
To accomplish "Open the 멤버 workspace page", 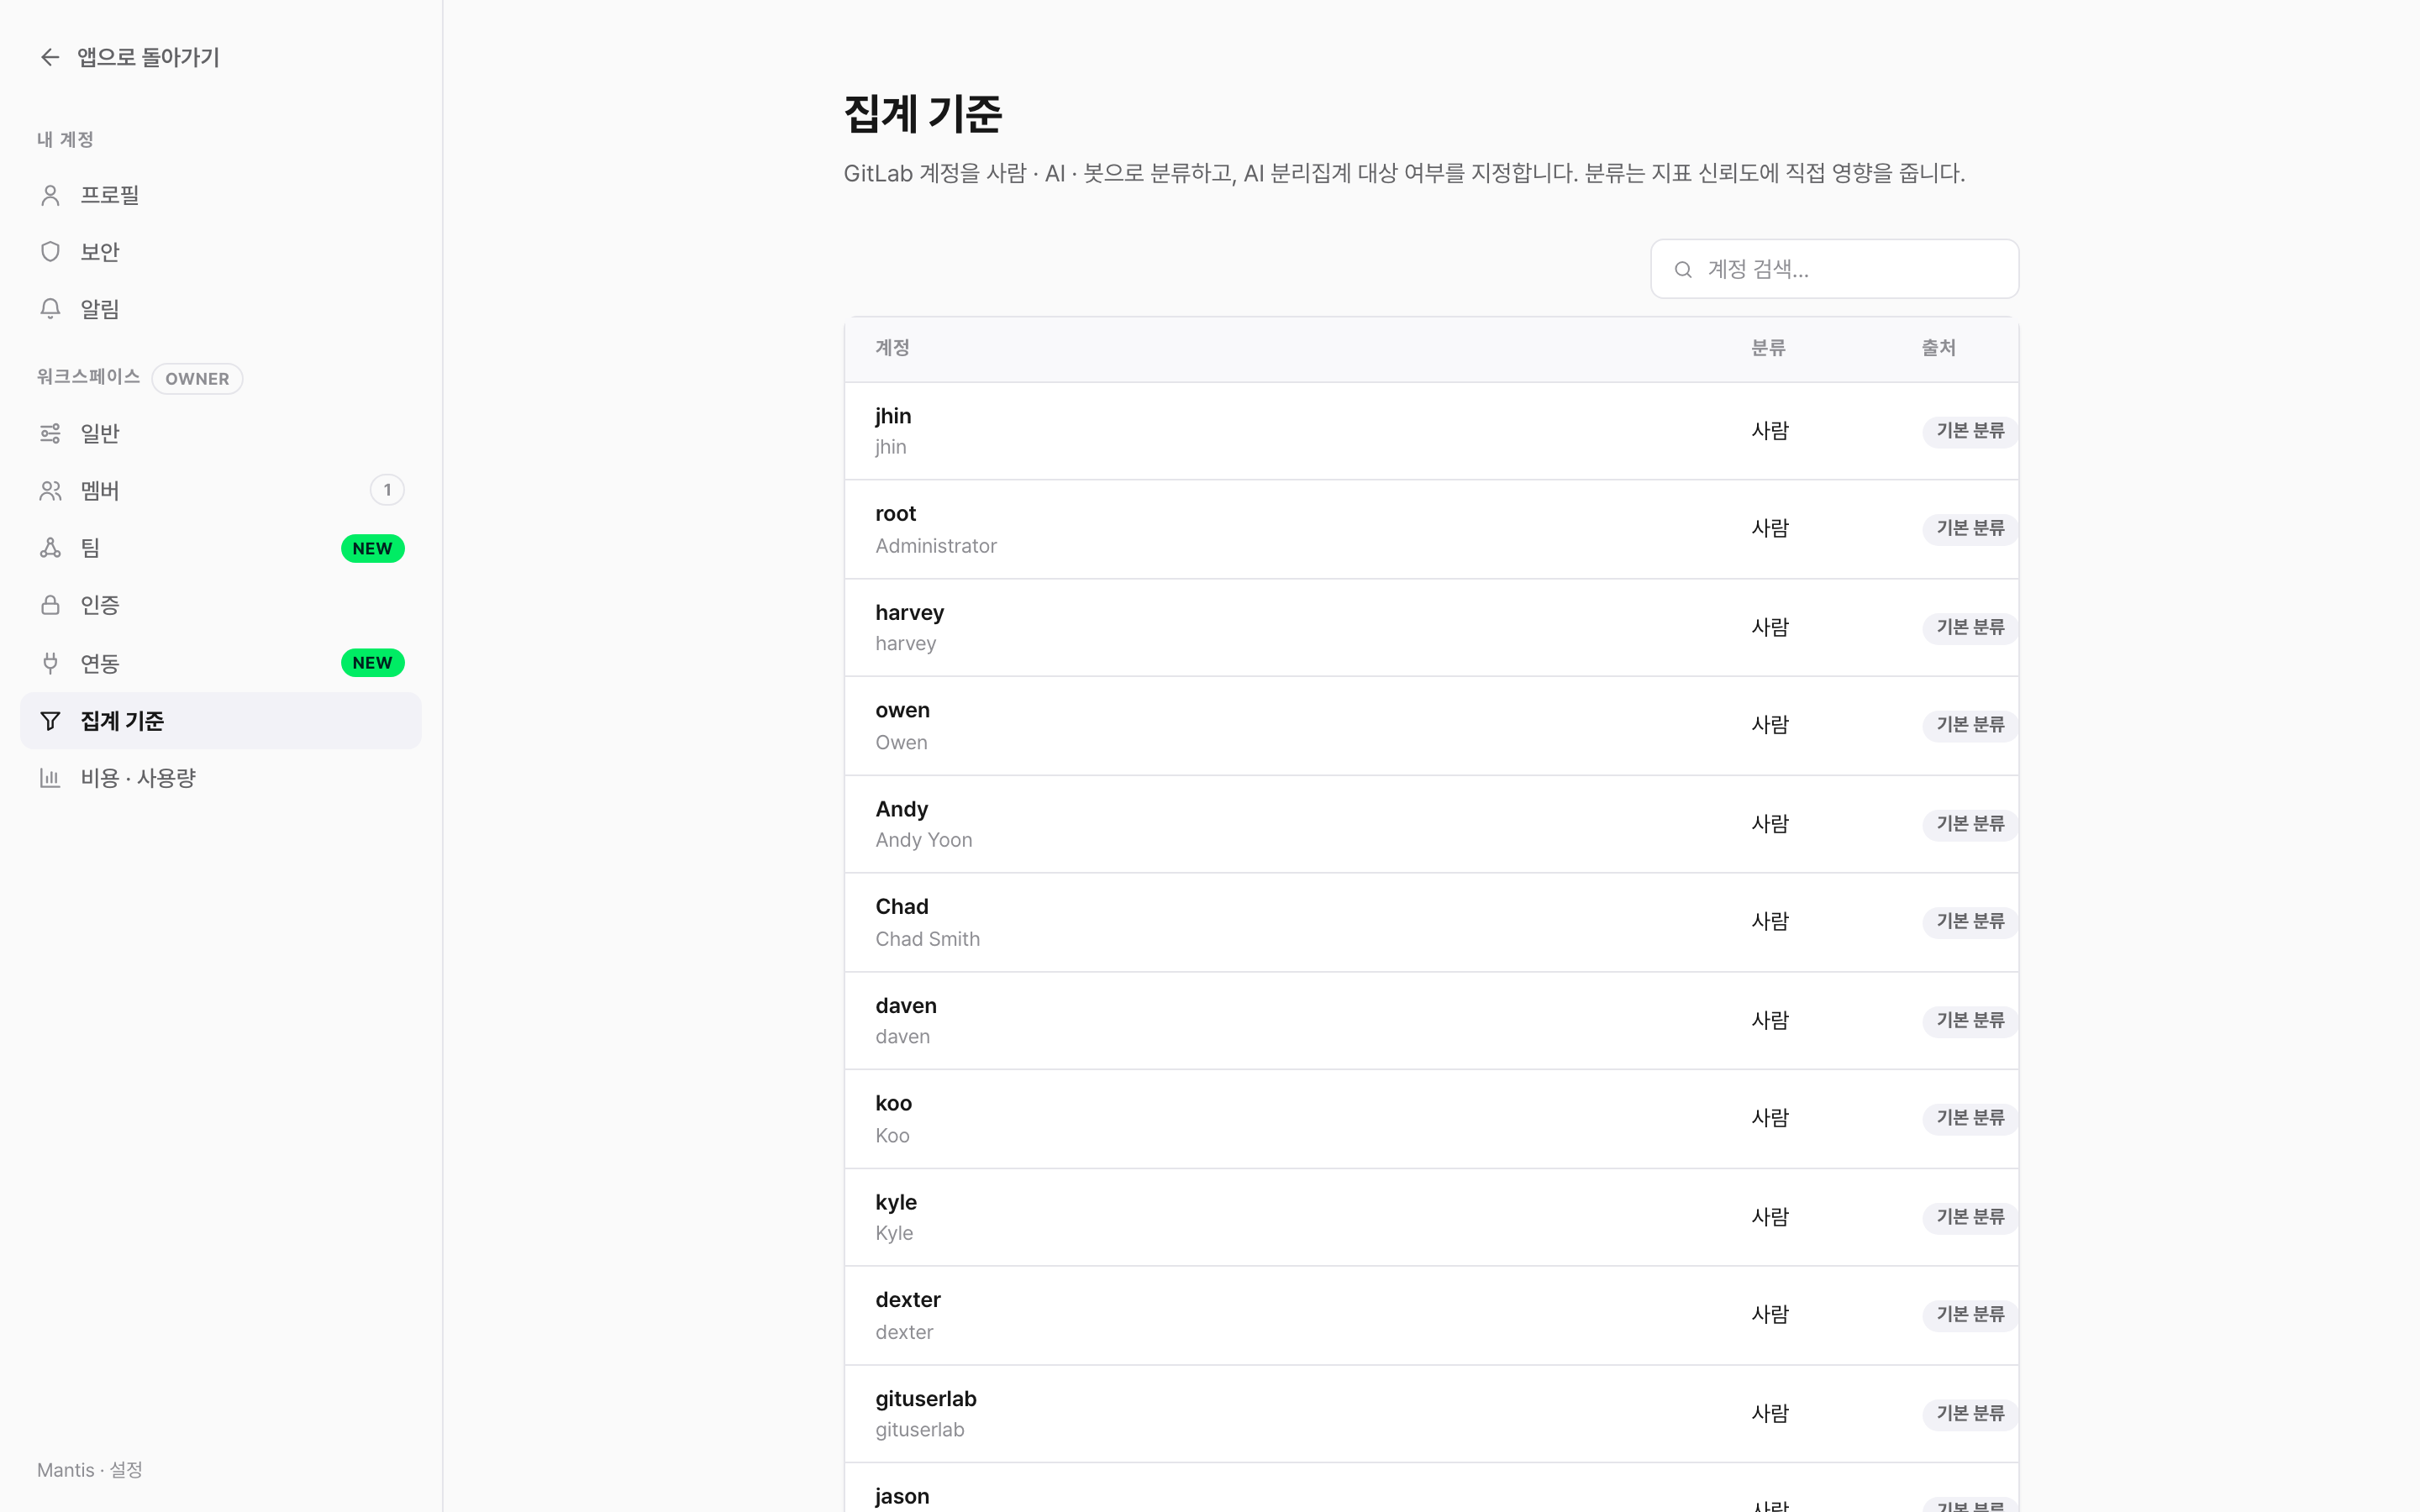I will (221, 490).
